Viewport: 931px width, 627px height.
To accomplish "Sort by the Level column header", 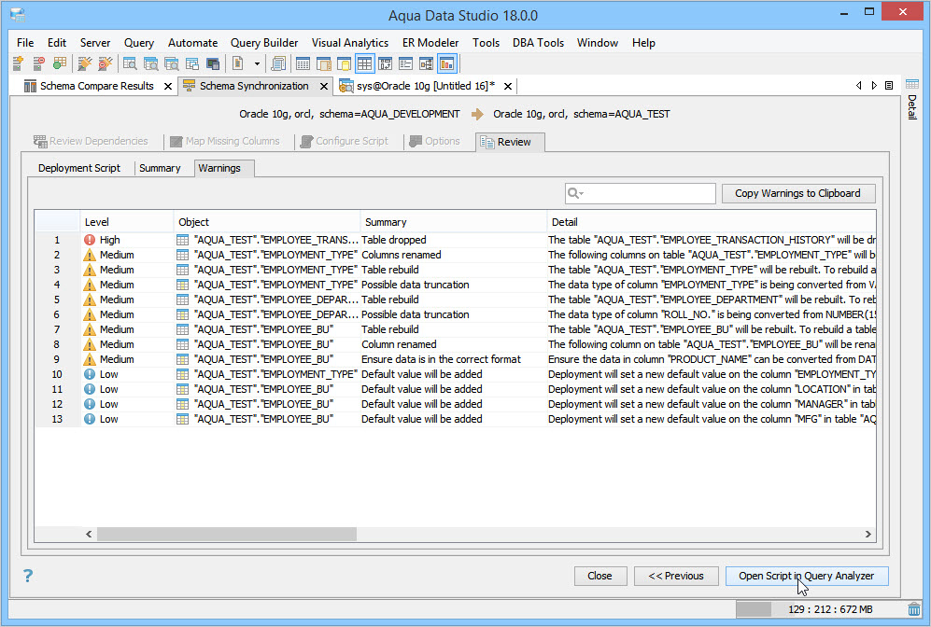I will coord(126,222).
